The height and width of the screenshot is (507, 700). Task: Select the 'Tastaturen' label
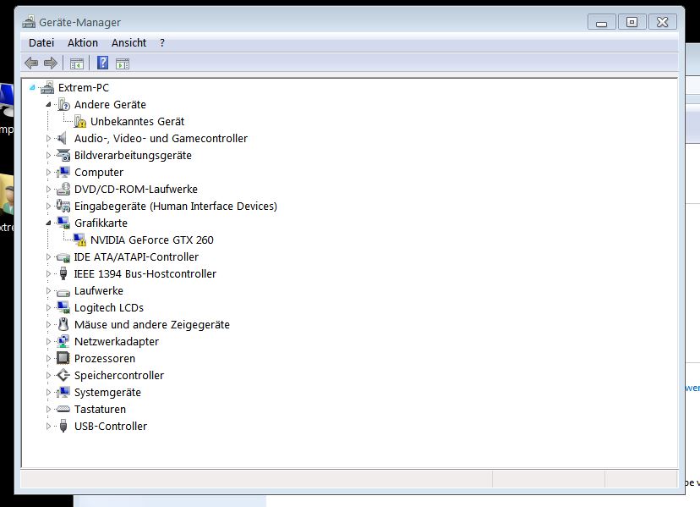coord(100,409)
